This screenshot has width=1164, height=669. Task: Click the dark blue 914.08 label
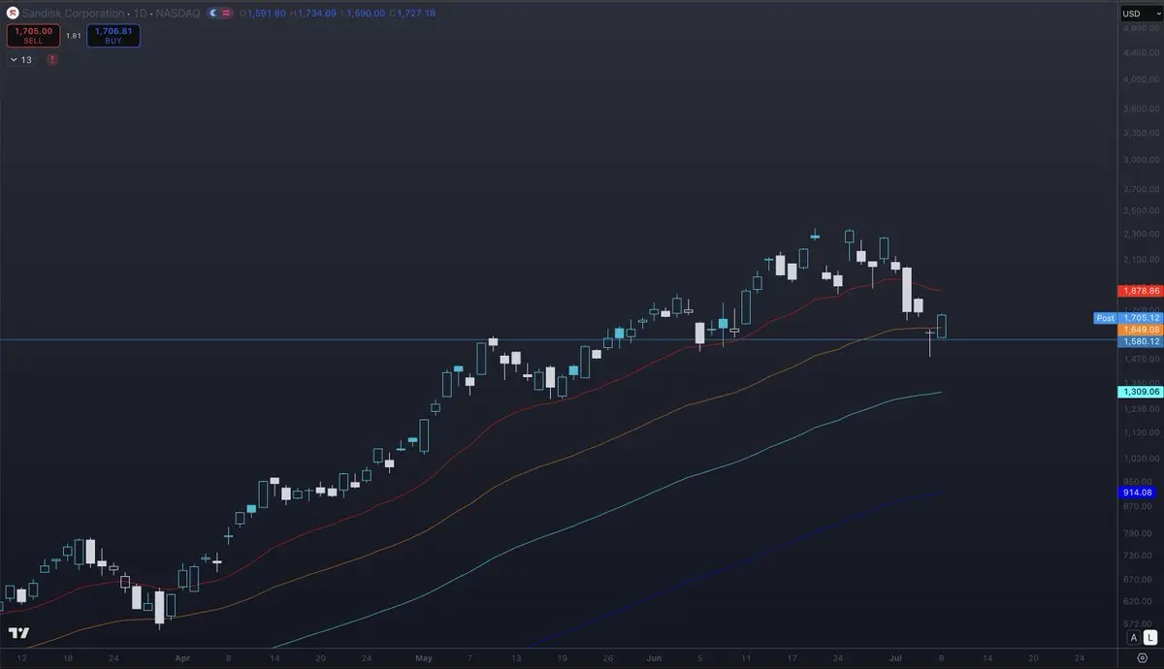point(1140,493)
